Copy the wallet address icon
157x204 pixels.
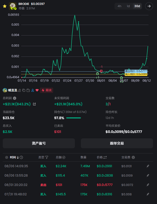[24, 90]
